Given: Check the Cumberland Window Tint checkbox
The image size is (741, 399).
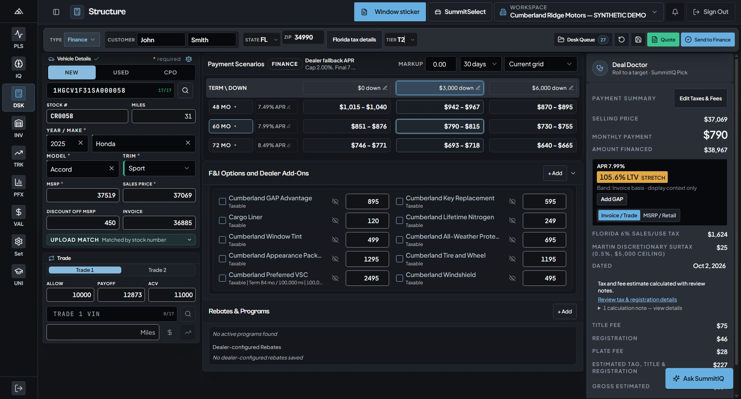Looking at the screenshot, I should tap(222, 240).
